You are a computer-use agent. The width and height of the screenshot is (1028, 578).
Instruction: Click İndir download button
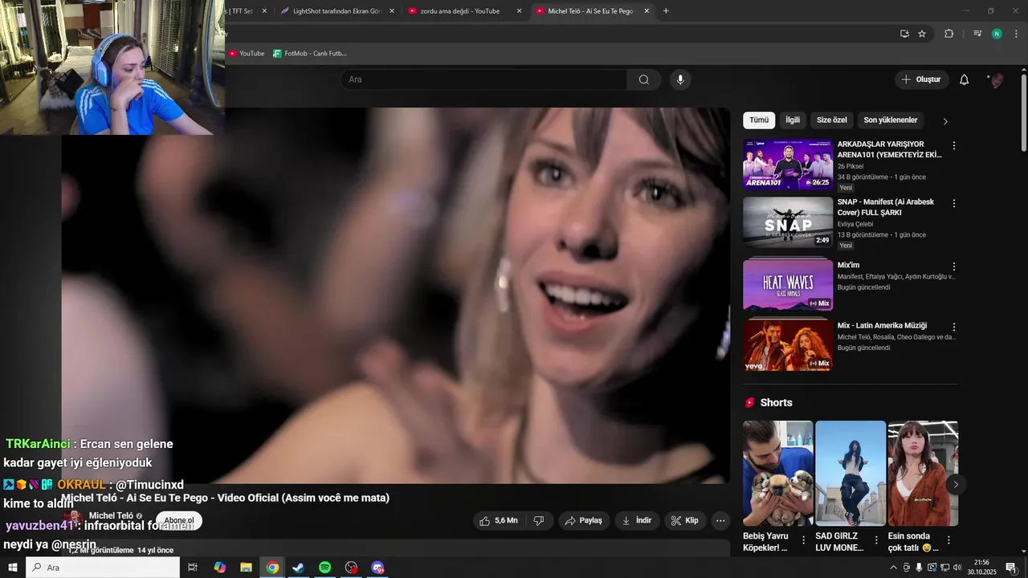point(637,520)
